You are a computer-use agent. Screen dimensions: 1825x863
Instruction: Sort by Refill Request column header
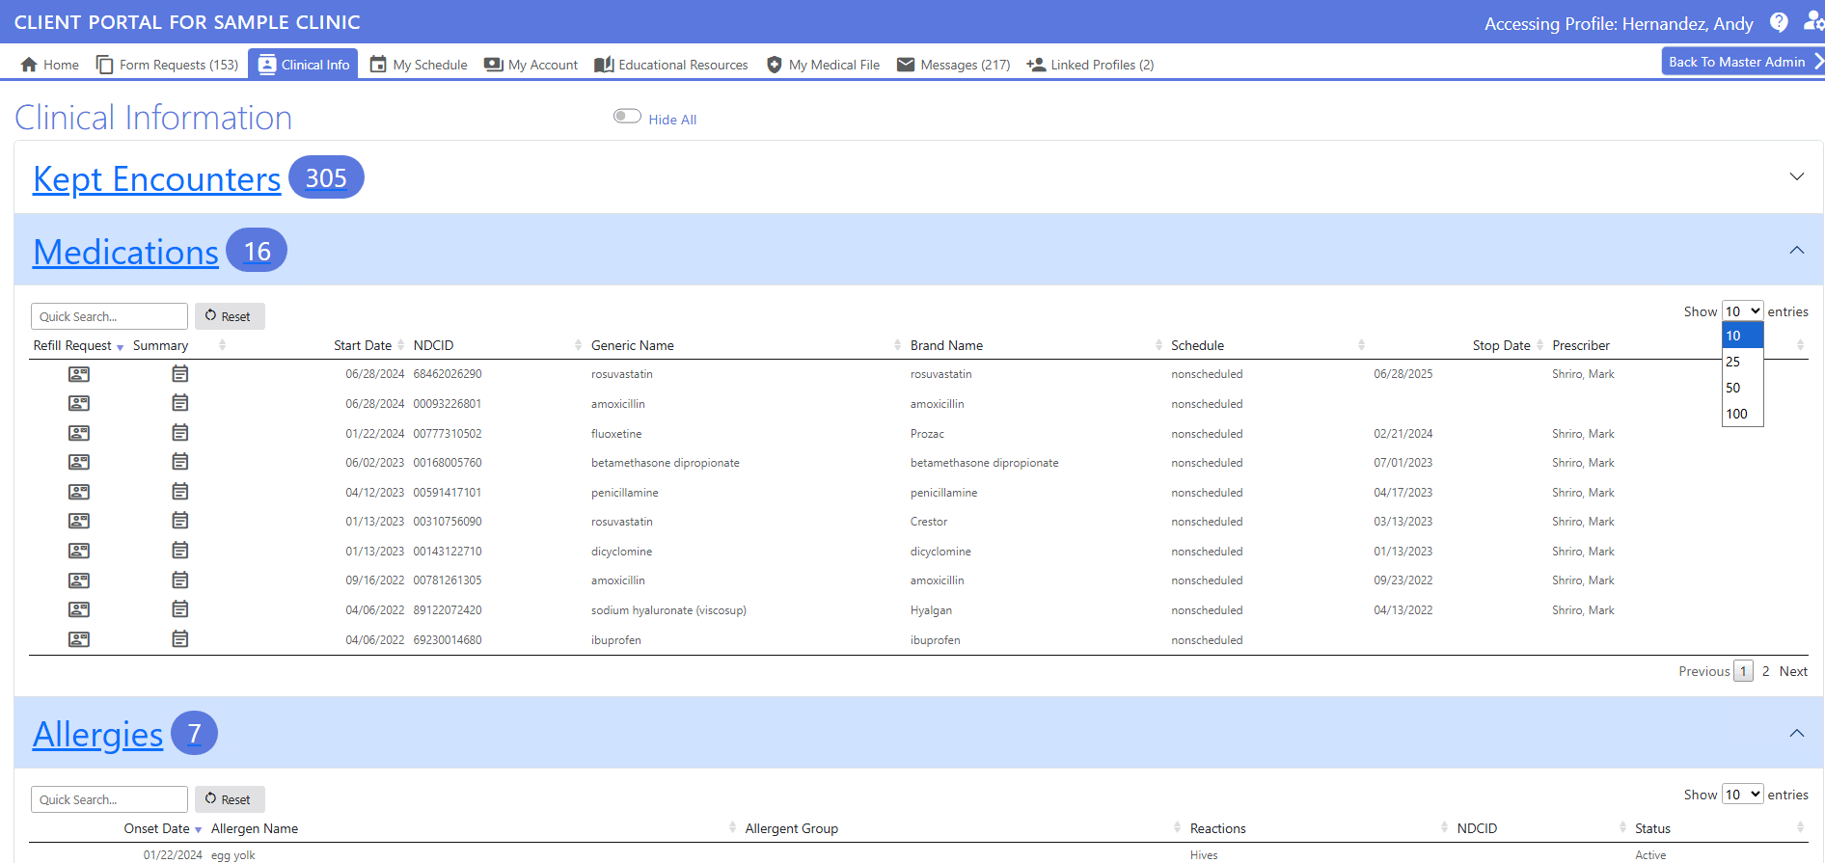[72, 345]
